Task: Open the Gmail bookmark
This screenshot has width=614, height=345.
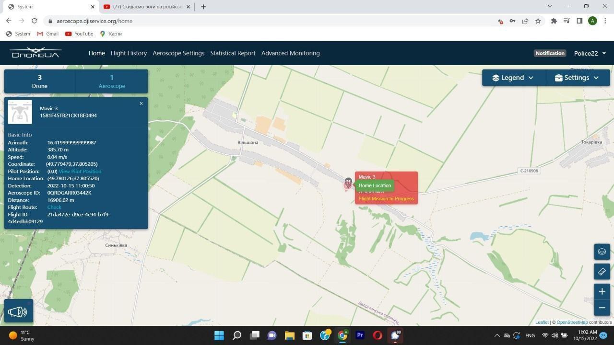Action: point(47,34)
